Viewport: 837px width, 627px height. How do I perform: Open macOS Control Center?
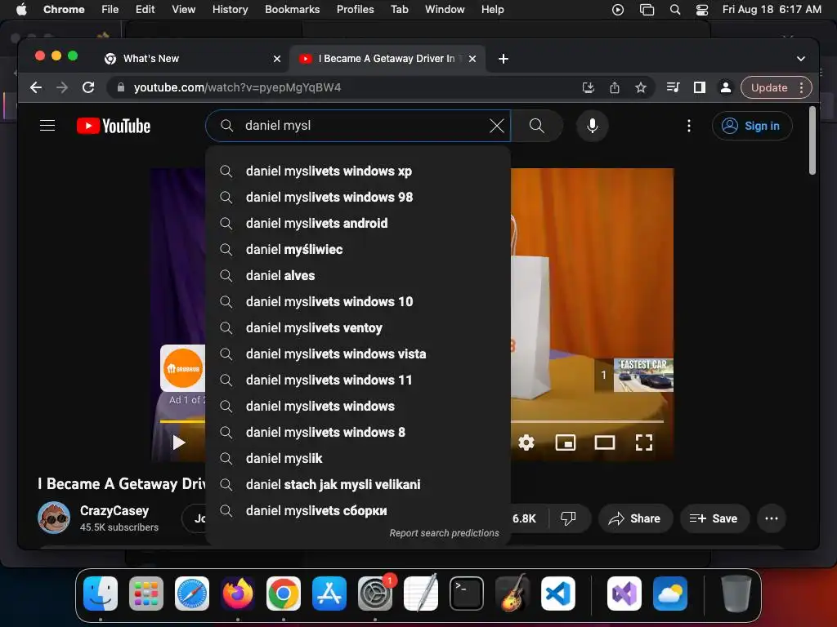click(x=702, y=9)
